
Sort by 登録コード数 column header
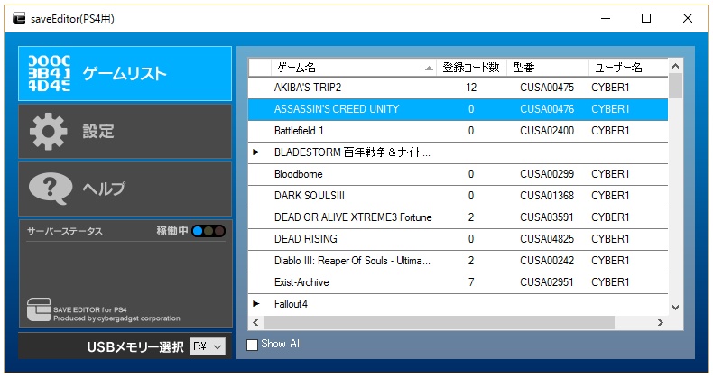coord(471,68)
